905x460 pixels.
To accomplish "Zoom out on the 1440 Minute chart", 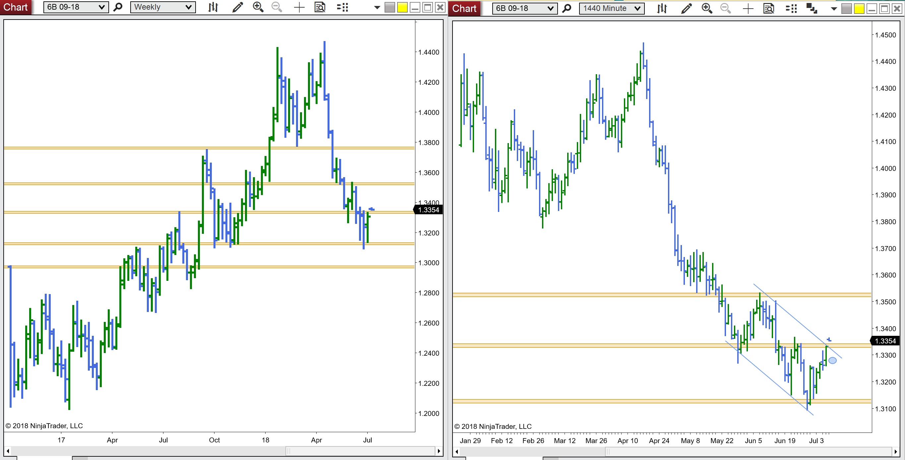I will pyautogui.click(x=725, y=8).
